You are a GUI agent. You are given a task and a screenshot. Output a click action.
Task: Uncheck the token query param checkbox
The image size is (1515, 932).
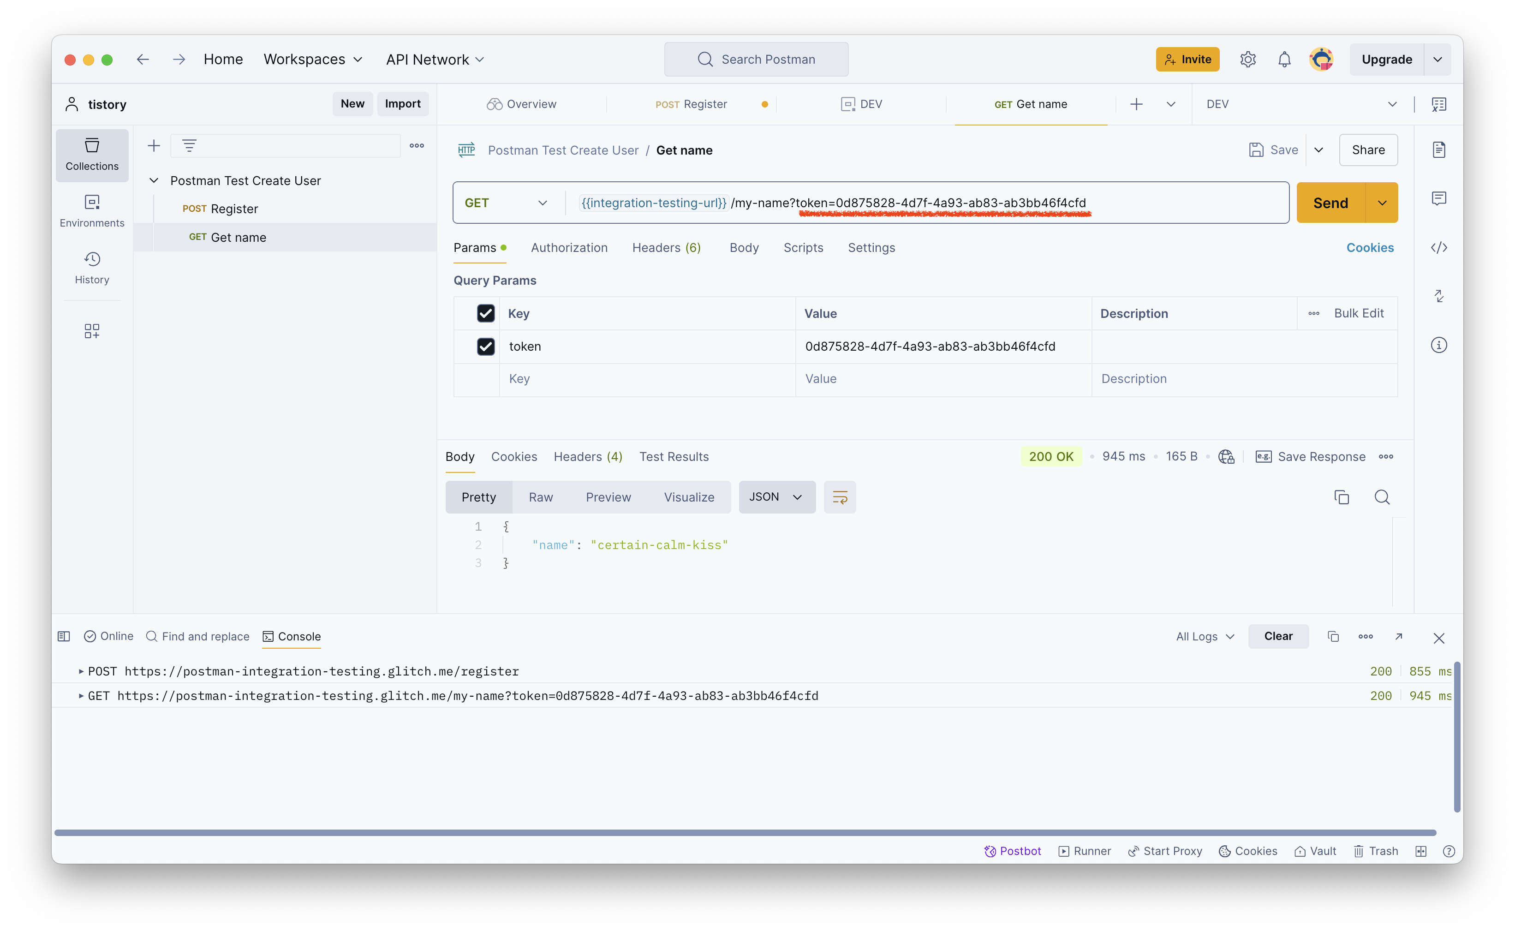(x=486, y=347)
